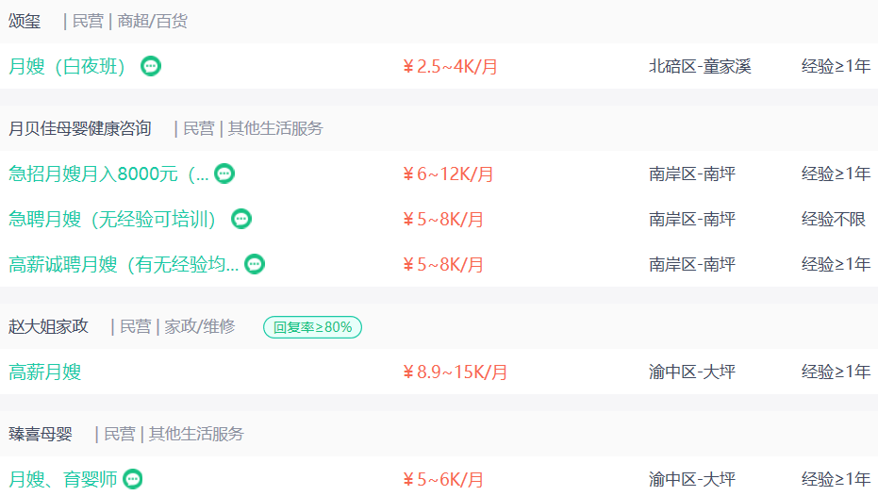The width and height of the screenshot is (878, 496).
Task: View company 颂玺 profile
Action: pyautogui.click(x=25, y=22)
